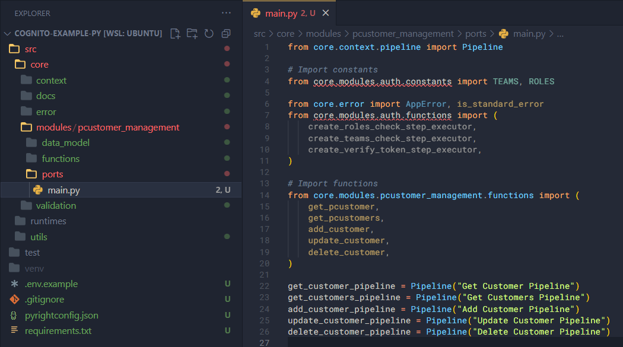Click the New File icon in Explorer
The height and width of the screenshot is (347, 623).
click(x=175, y=33)
